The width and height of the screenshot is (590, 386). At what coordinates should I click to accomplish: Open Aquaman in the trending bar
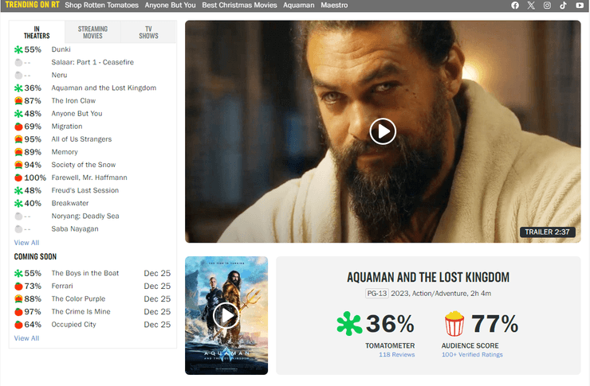(299, 6)
